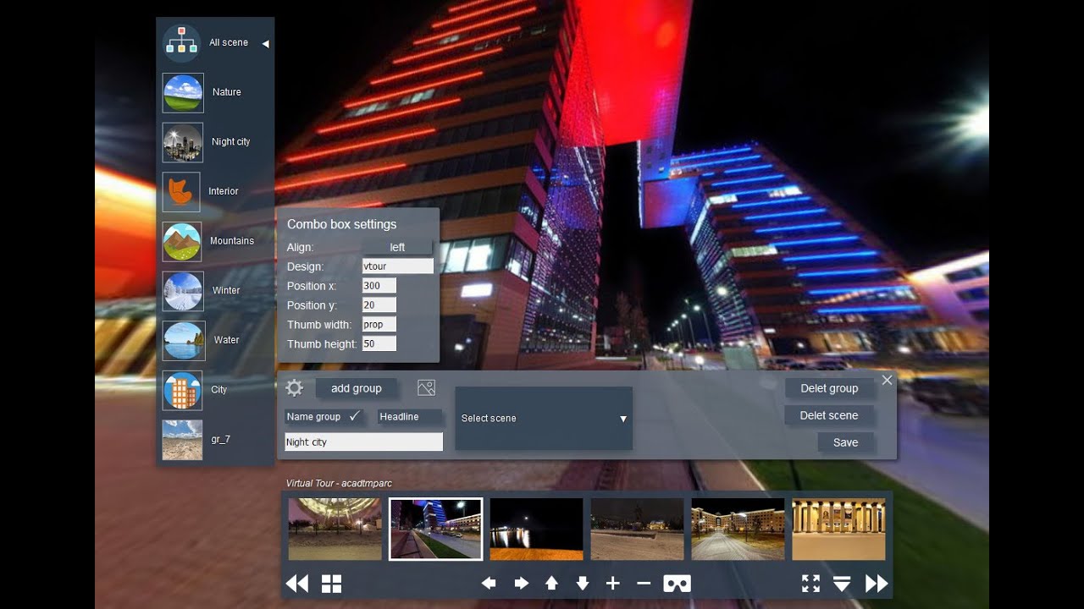
Task: Click the Mountains label in list
Action: click(232, 241)
